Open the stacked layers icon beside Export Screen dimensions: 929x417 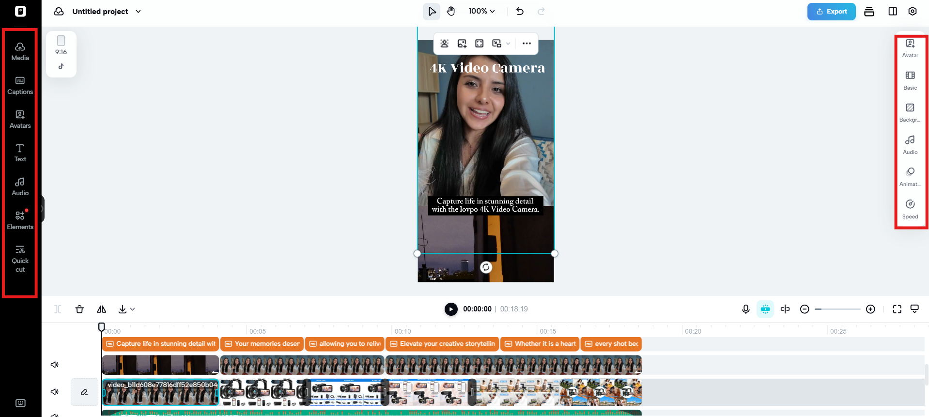click(869, 12)
